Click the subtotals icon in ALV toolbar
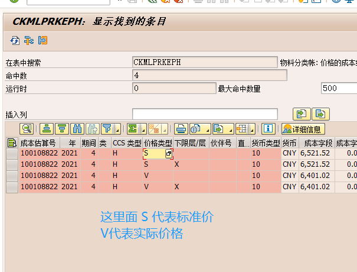This screenshot has height=272, width=357. point(155,129)
